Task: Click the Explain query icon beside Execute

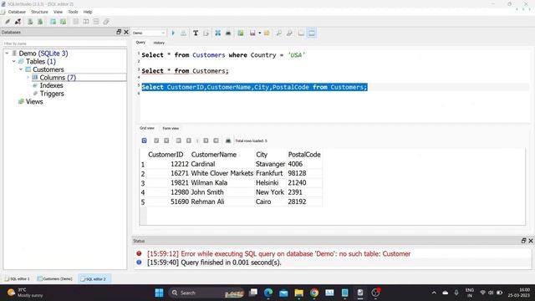Action: pos(184,33)
